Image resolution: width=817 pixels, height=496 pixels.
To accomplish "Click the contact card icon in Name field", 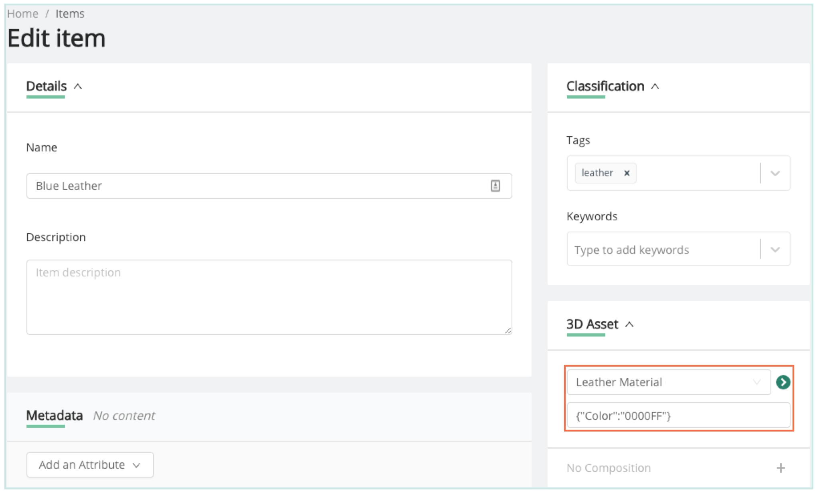I will pyautogui.click(x=495, y=186).
